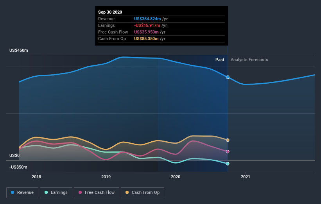Click the Earnings row label in tooltip
The image size is (321, 204).
106,25
